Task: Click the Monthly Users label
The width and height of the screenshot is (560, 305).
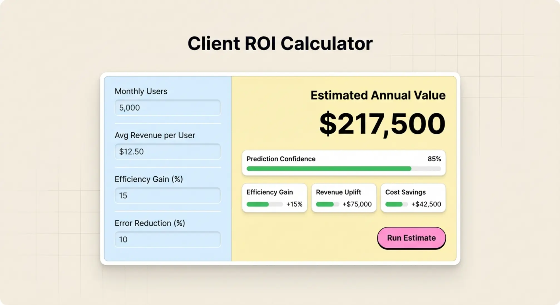Action: click(x=141, y=91)
